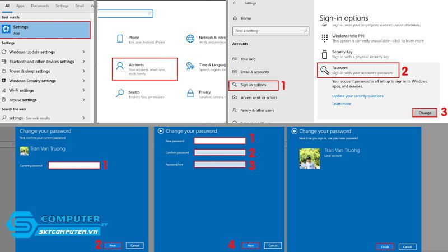448x252 pixels.
Task: Expand Windows Security settings chevron
Action: [83, 81]
